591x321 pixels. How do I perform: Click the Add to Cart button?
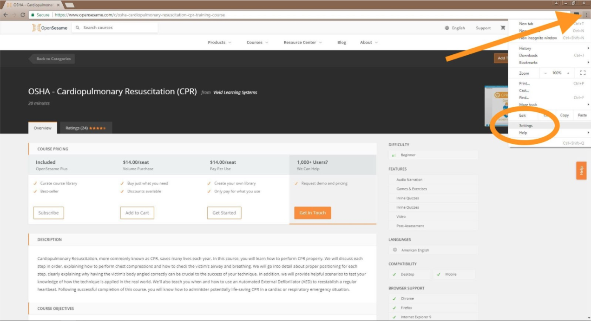[137, 213]
